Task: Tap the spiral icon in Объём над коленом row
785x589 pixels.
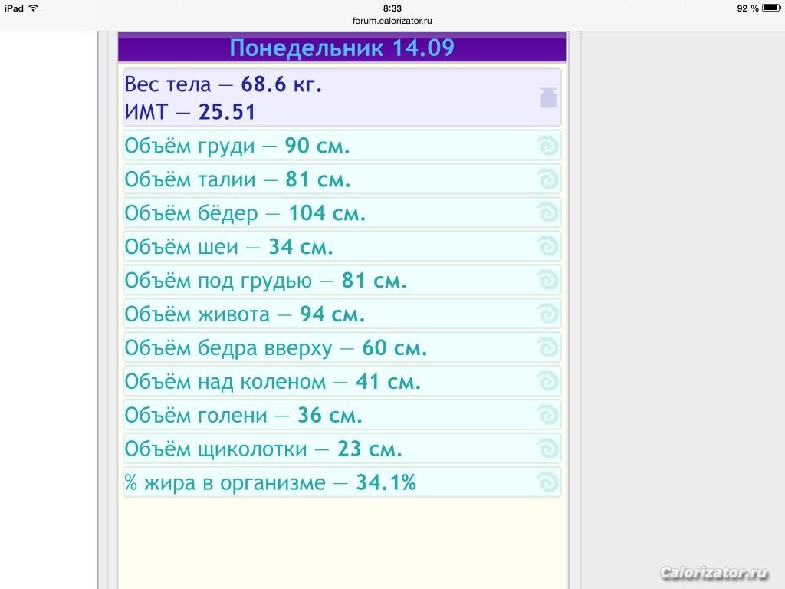Action: [x=547, y=381]
